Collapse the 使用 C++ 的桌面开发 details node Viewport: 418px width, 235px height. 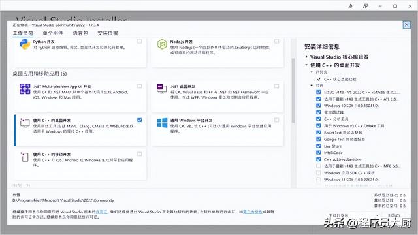coord(306,65)
